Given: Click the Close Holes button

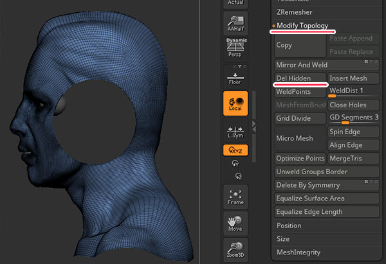Looking at the screenshot, I should pyautogui.click(x=353, y=105).
